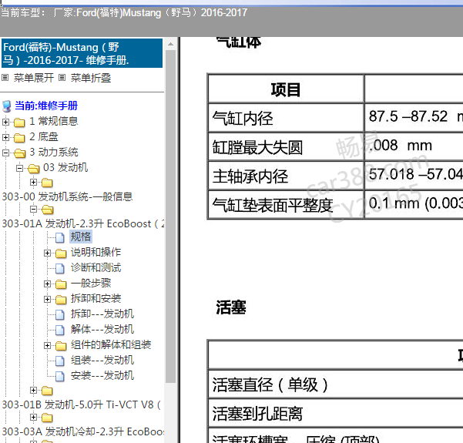Click page icon beside 安装---发动机
The width and height of the screenshot is (463, 443).
pos(60,376)
